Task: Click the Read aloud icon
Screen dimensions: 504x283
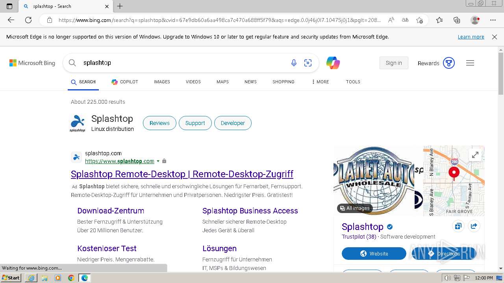Action: pos(391,20)
